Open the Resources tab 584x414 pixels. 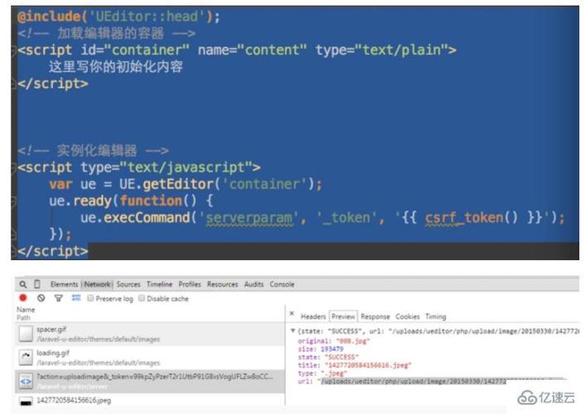tap(222, 285)
